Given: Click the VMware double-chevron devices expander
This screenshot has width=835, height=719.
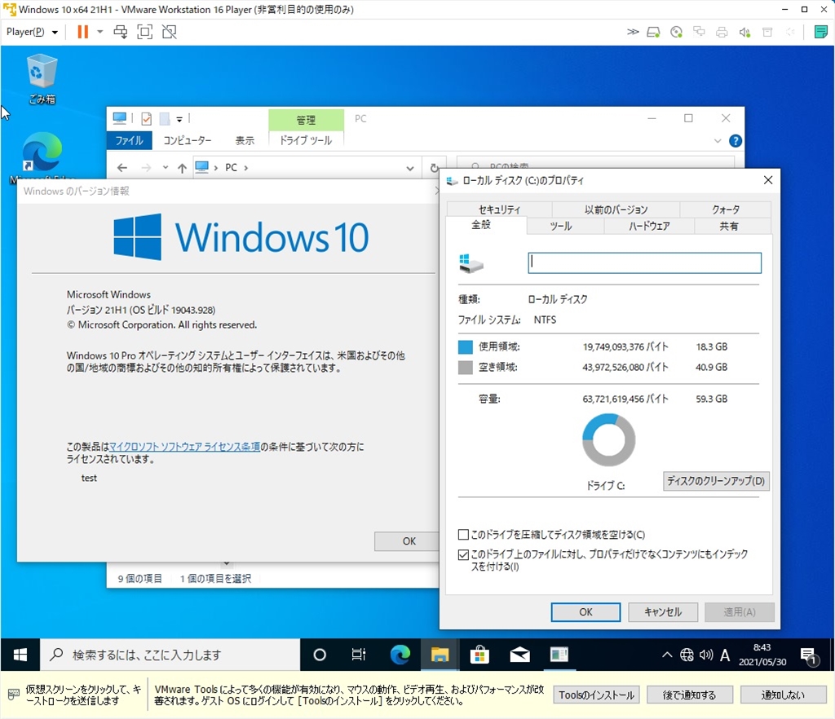Looking at the screenshot, I should coord(633,32).
